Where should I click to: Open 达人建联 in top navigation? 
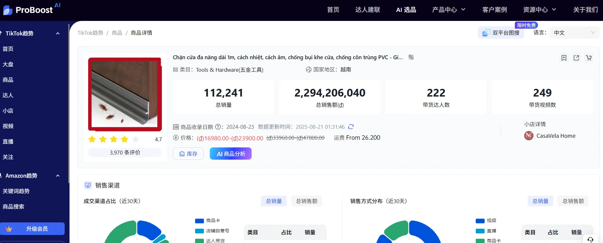[x=368, y=10]
